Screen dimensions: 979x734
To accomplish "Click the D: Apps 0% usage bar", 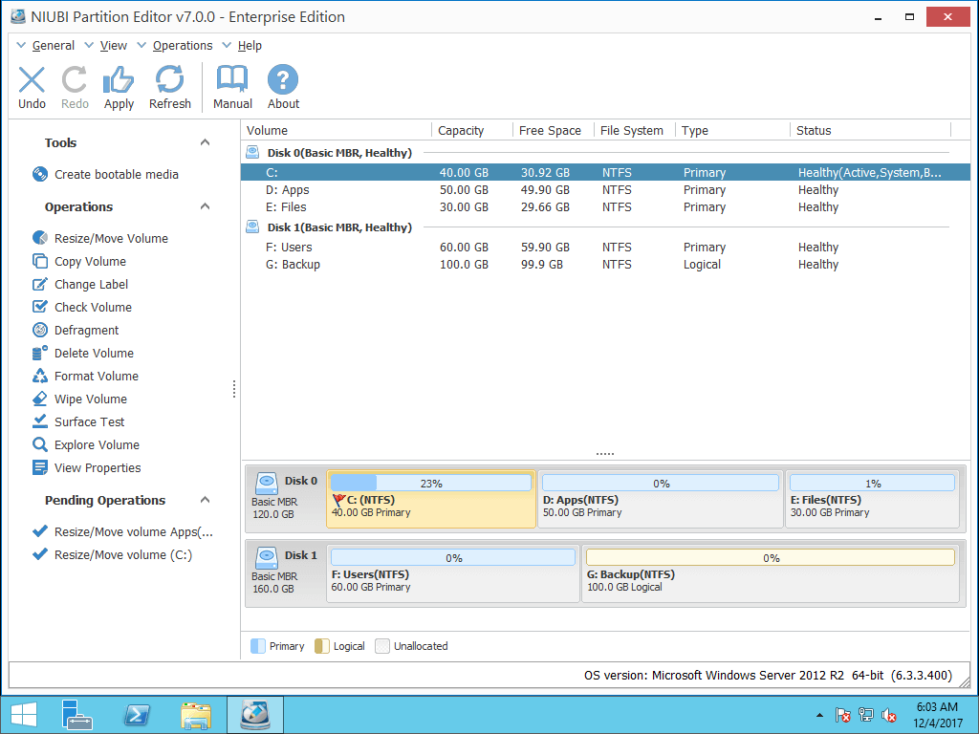I will click(661, 483).
